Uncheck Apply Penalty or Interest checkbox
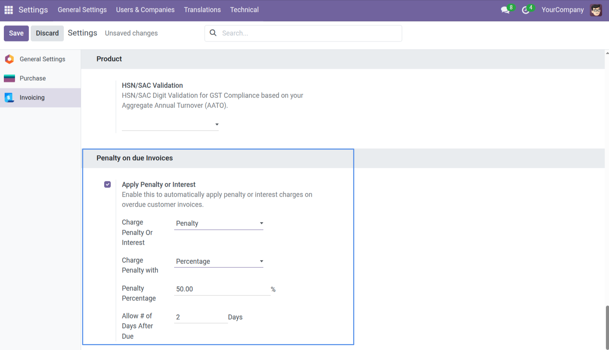Viewport: 609px width, 350px height. (107, 184)
